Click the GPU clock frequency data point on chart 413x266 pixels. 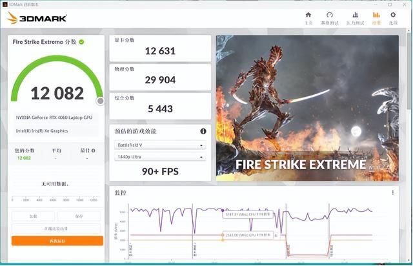coord(223,235)
